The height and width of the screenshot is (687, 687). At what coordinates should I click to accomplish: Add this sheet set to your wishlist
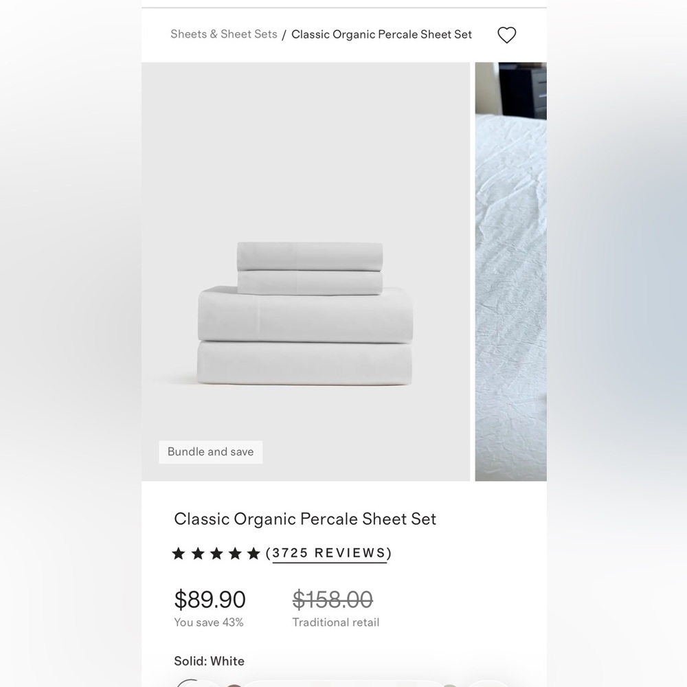(507, 34)
